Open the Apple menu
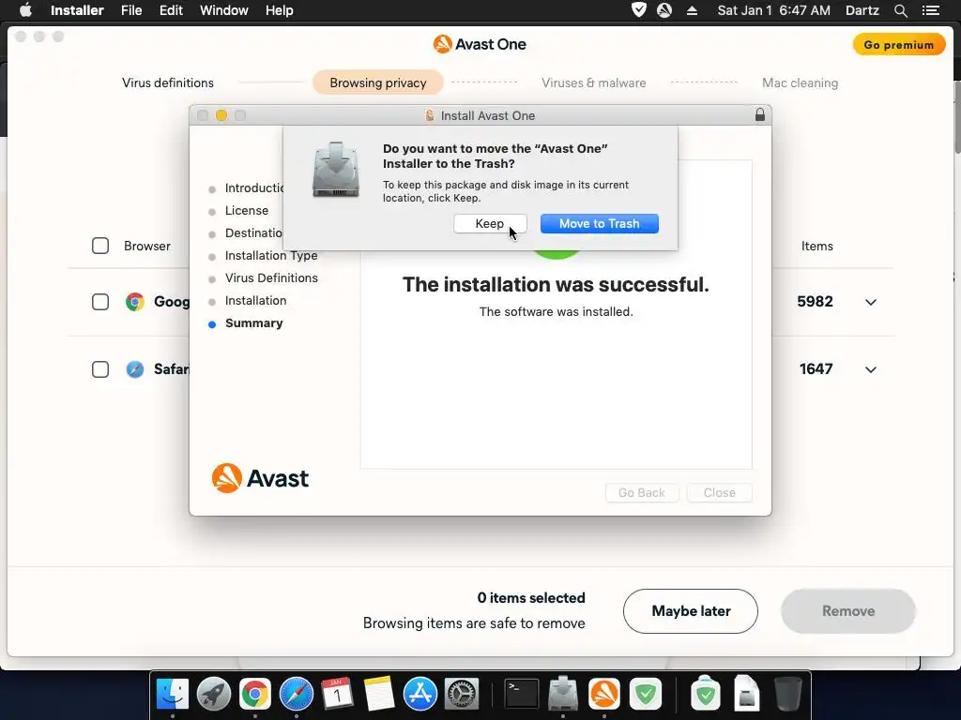Image resolution: width=961 pixels, height=720 pixels. 25,10
